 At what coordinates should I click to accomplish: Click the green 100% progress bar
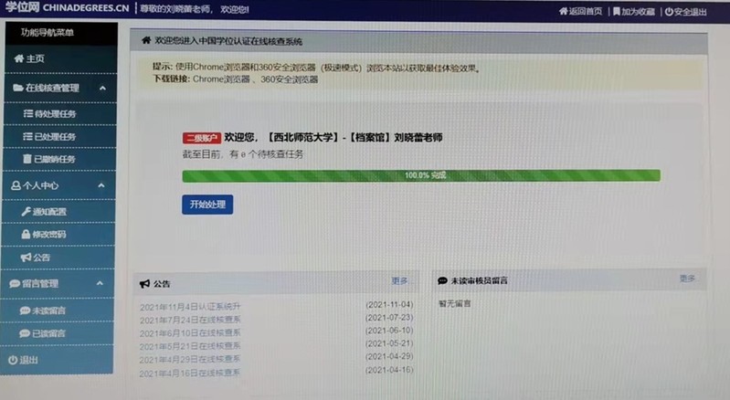pos(420,175)
